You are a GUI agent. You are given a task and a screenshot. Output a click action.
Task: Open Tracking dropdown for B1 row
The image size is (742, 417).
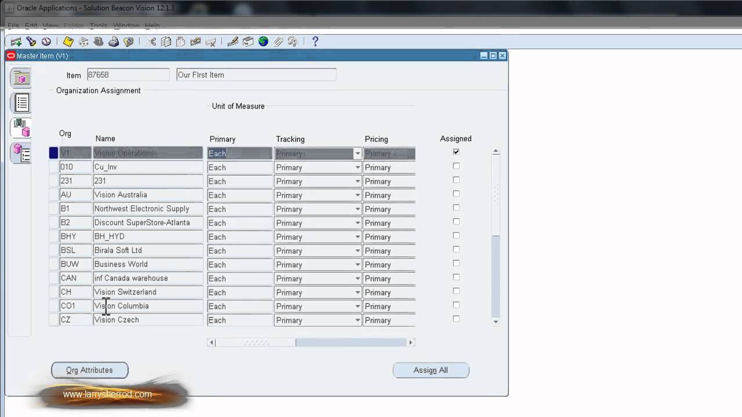(x=358, y=209)
